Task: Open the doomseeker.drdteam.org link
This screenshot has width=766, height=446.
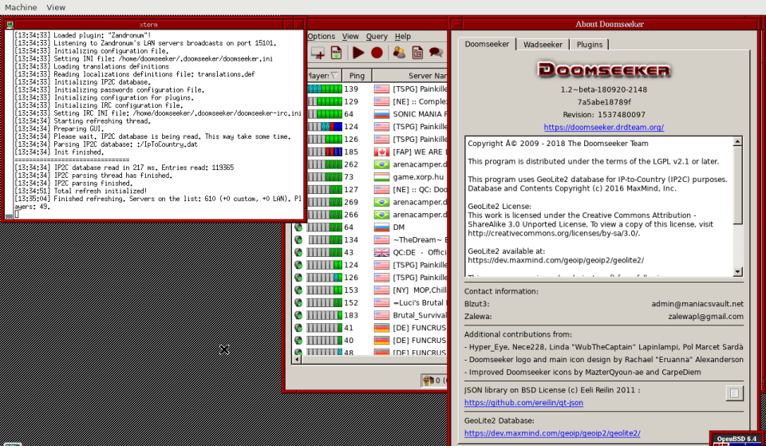Action: pyautogui.click(x=603, y=127)
